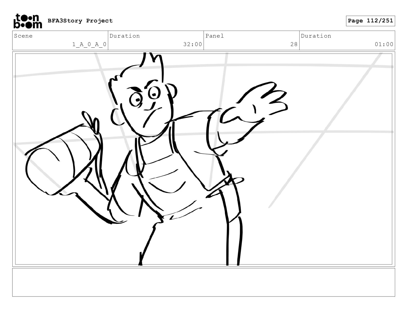The image size is (408, 315).
Task: Click the 'Page 112/251' page indicator
Action: [x=370, y=21]
